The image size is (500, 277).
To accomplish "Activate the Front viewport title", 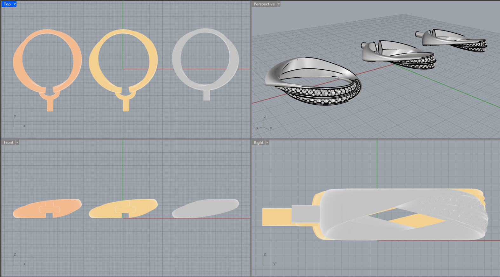I will pos(8,142).
